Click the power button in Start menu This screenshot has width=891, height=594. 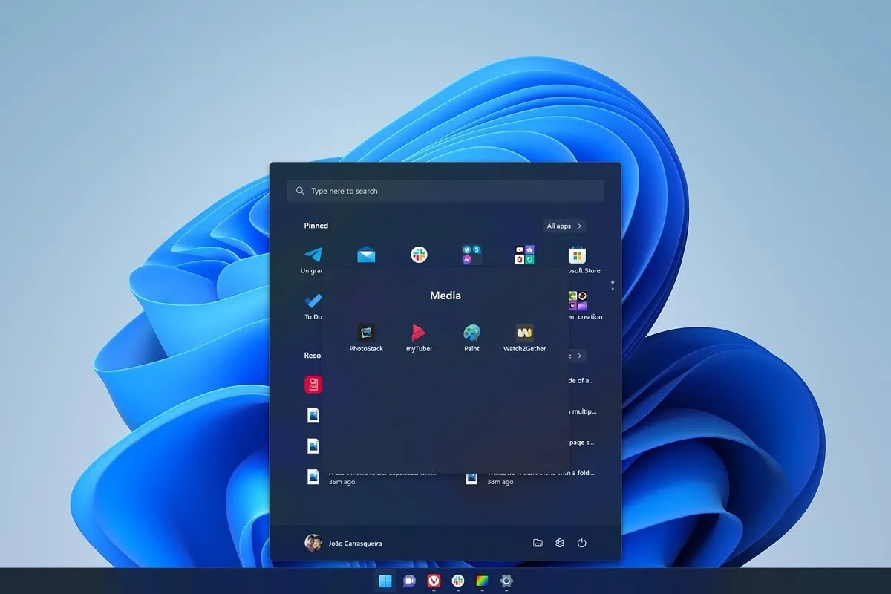coord(582,543)
